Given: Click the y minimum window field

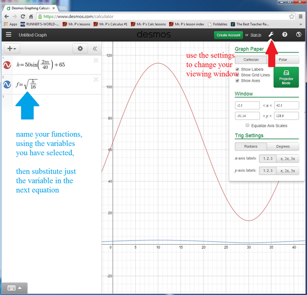Looking at the screenshot, I should tap(247, 116).
